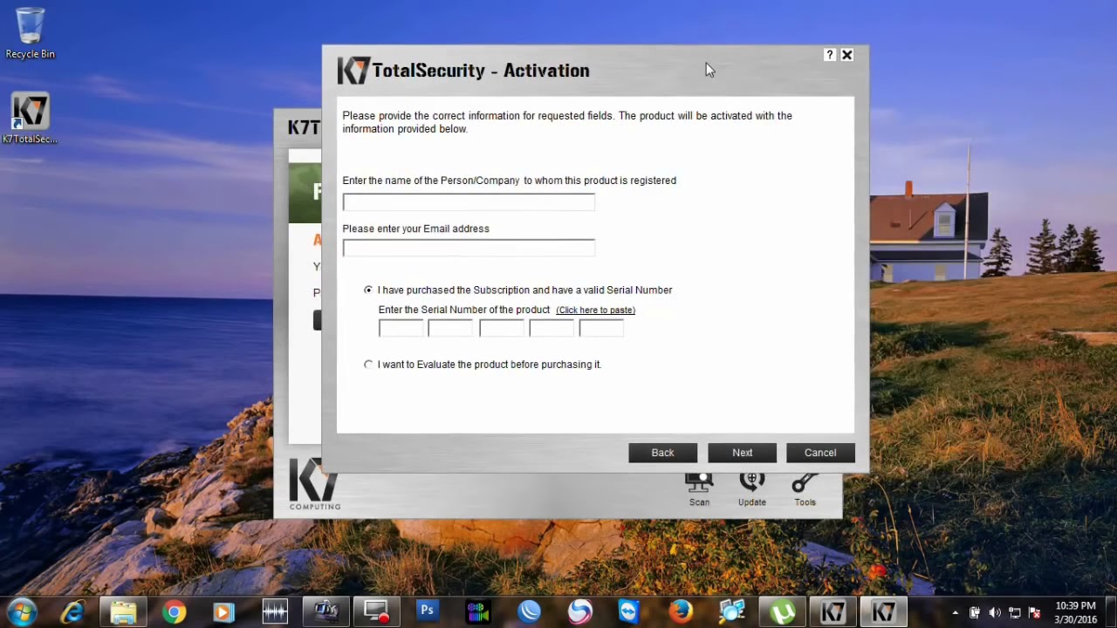Click the Email address input field
1117x628 pixels.
pyautogui.click(x=469, y=249)
